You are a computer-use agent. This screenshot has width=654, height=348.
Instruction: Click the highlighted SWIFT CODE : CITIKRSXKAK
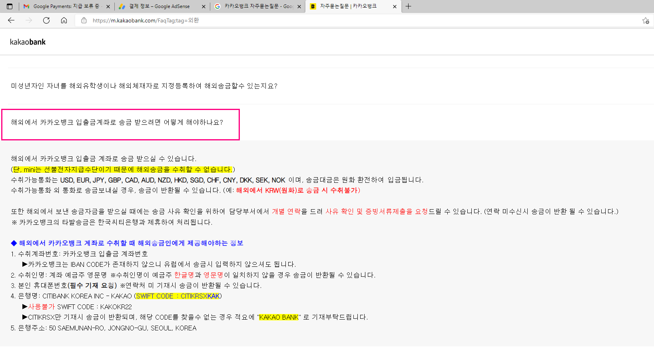click(178, 296)
